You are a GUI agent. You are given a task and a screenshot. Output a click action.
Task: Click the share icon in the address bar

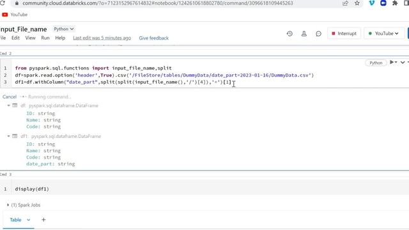click(x=345, y=3)
